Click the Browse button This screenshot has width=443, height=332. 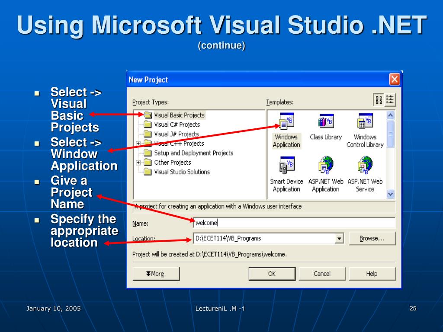(372, 239)
